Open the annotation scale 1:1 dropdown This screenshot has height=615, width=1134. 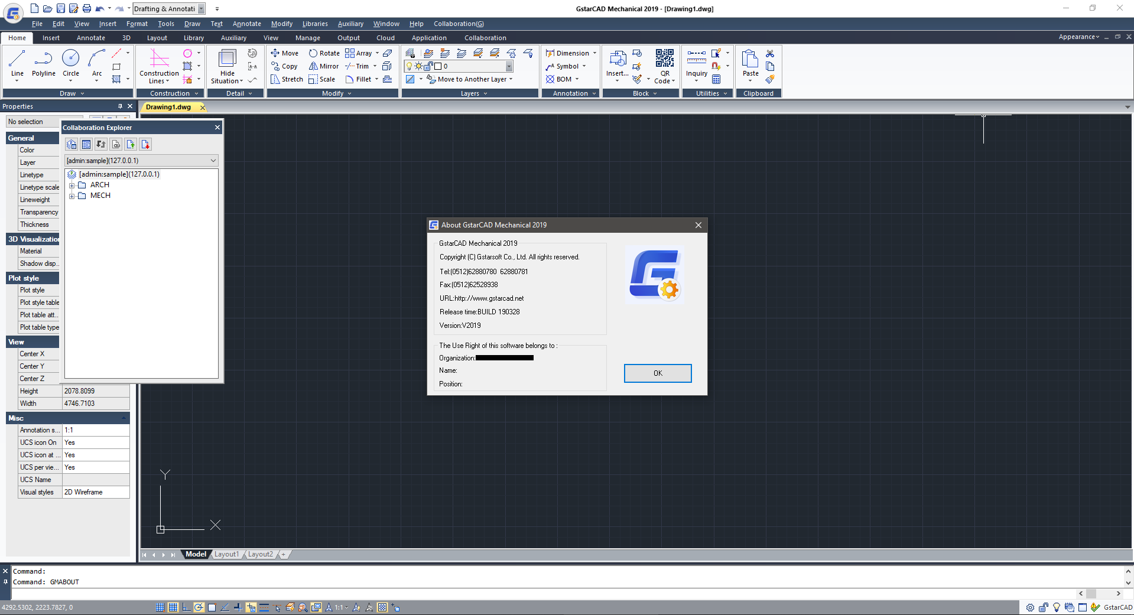(x=342, y=607)
